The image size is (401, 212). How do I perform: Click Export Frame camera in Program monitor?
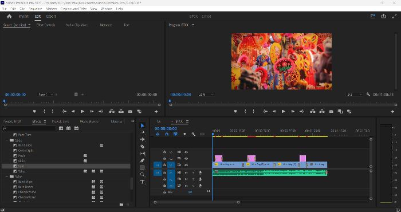coord(331,112)
